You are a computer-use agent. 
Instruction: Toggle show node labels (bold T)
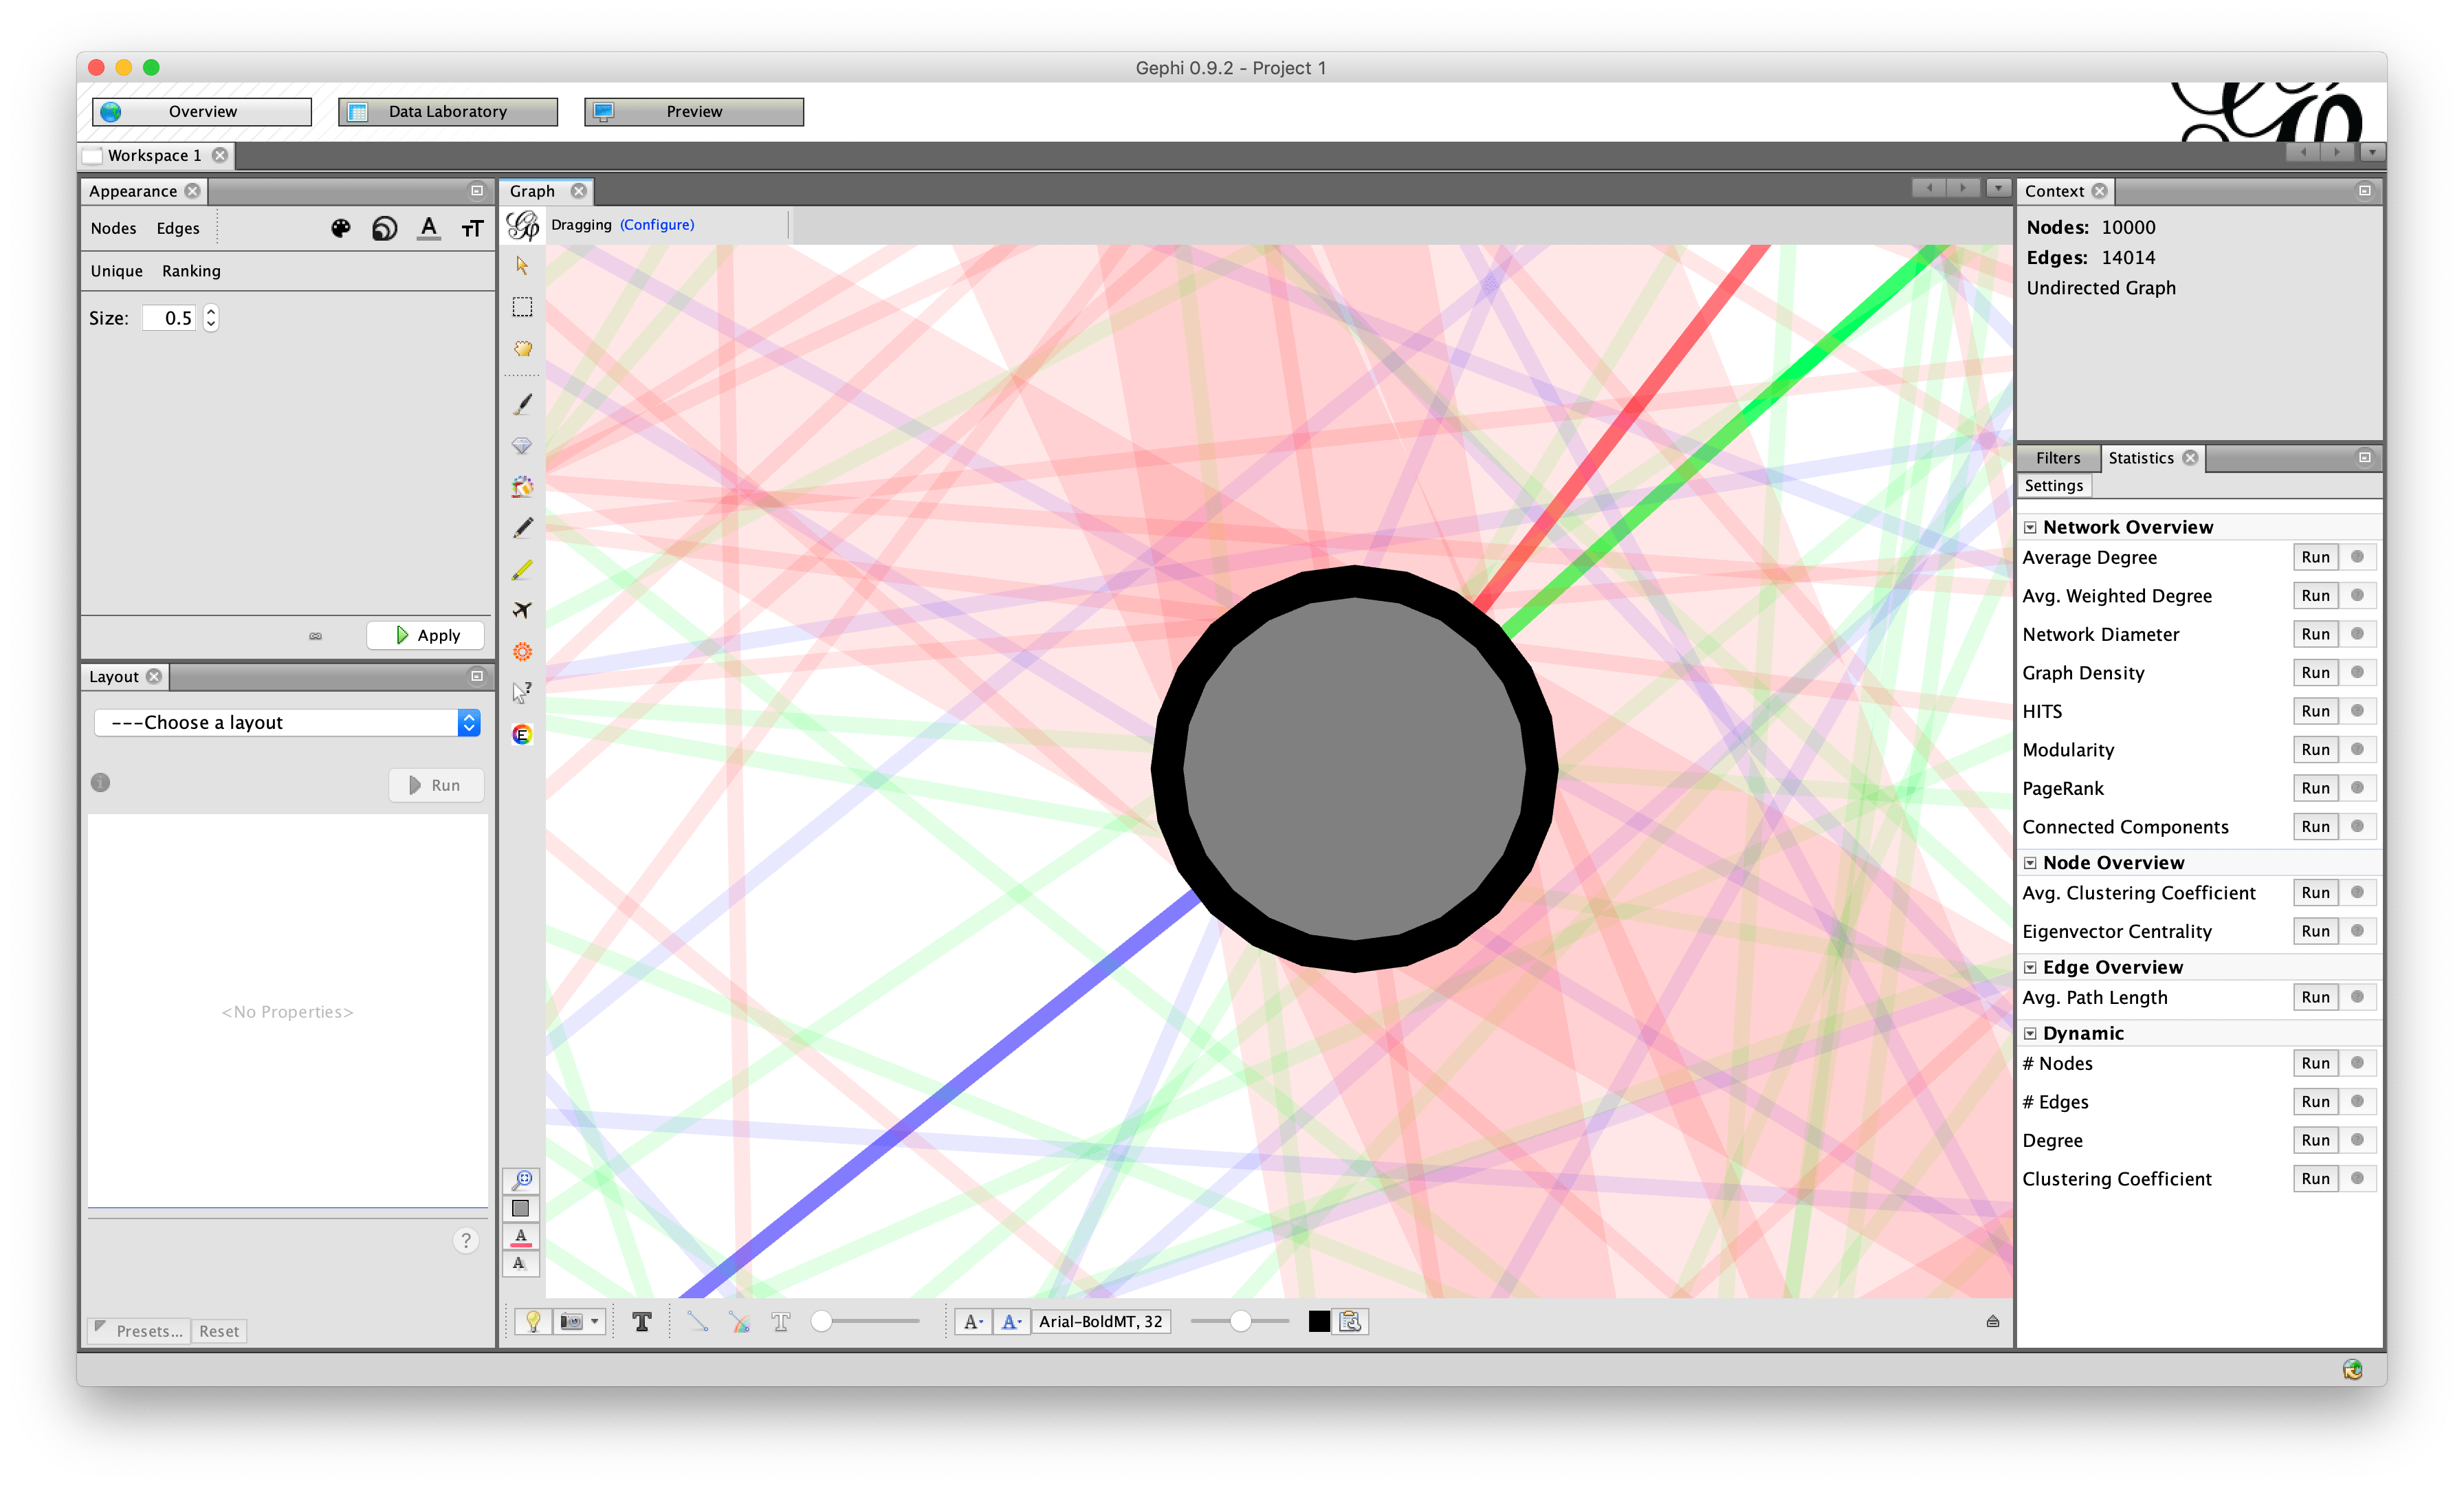tap(642, 1321)
